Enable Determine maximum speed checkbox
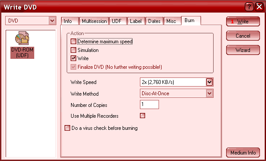The width and height of the screenshot is (266, 161). click(73, 42)
